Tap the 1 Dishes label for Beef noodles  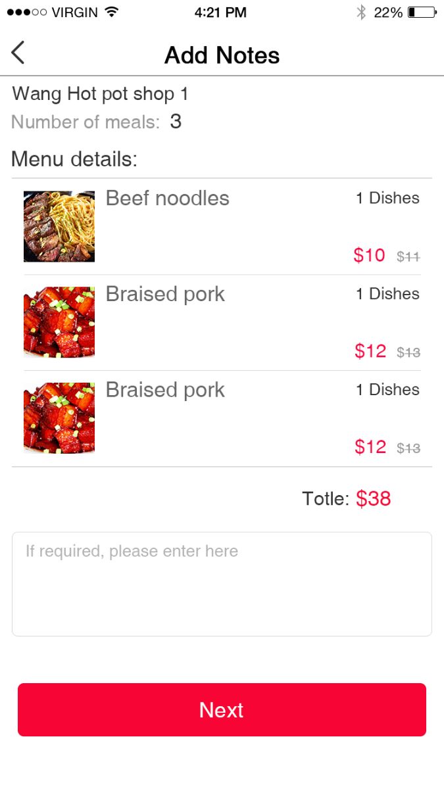[x=387, y=198]
